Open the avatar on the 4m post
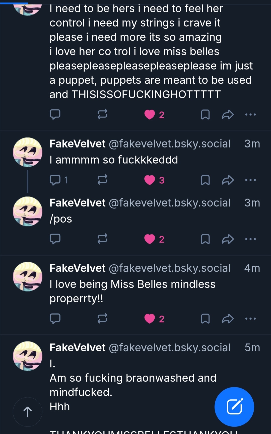Image resolution: width=271 pixels, height=434 pixels. tap(28, 276)
